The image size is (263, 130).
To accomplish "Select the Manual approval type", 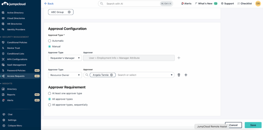I will click(x=50, y=47).
